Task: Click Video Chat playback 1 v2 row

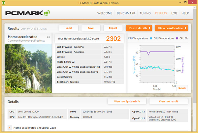Action: click(x=89, y=67)
